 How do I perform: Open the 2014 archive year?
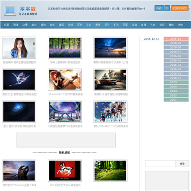176,86
